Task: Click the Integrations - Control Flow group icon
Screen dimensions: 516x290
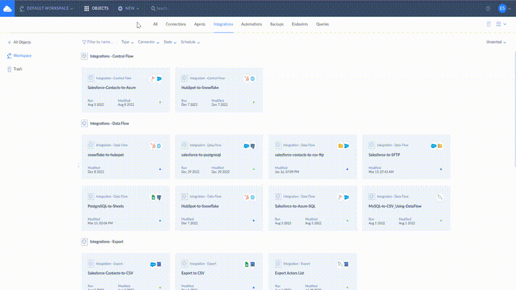Action: (84, 56)
